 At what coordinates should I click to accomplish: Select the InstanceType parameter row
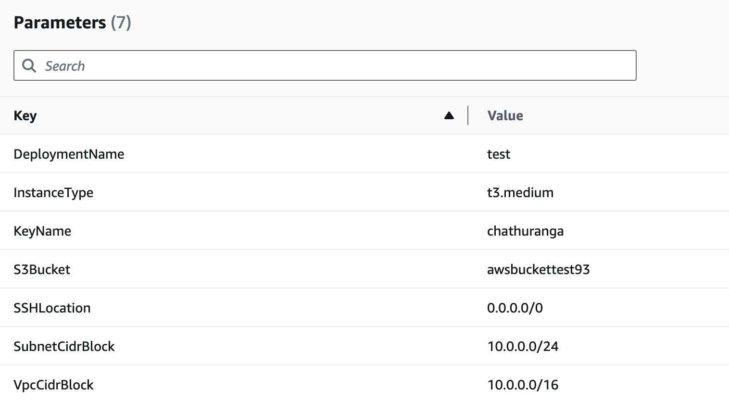pos(54,192)
